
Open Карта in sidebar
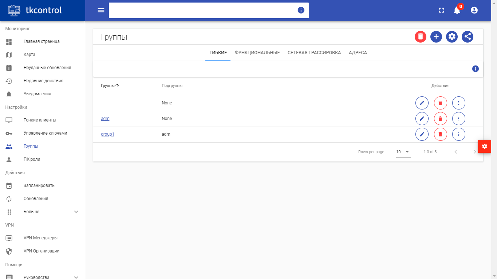click(42, 55)
